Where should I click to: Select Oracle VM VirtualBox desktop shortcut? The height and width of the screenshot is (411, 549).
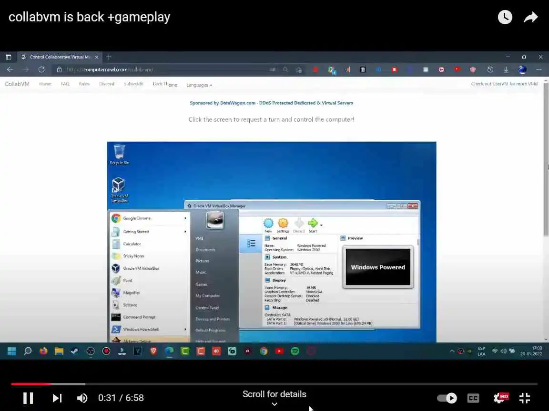[x=119, y=190]
